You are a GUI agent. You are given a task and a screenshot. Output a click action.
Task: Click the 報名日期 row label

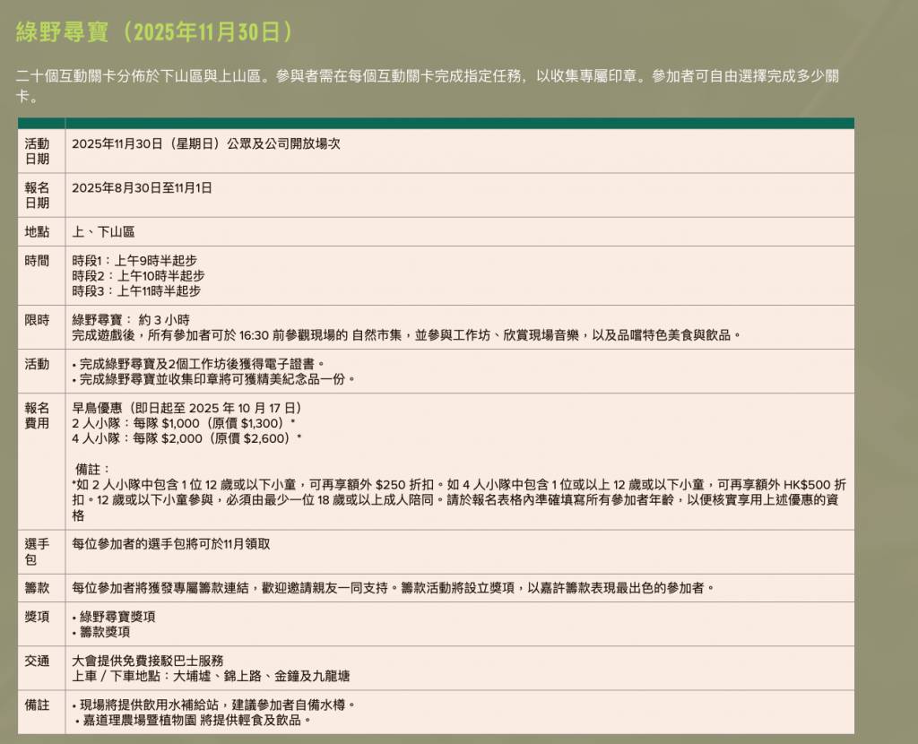pos(38,195)
